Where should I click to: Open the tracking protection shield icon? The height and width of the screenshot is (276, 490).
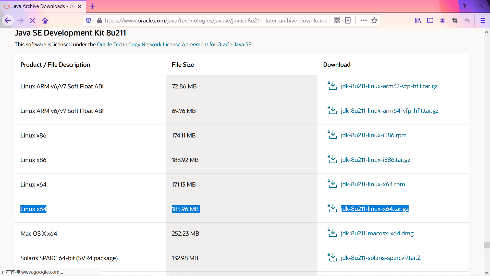tap(89, 20)
